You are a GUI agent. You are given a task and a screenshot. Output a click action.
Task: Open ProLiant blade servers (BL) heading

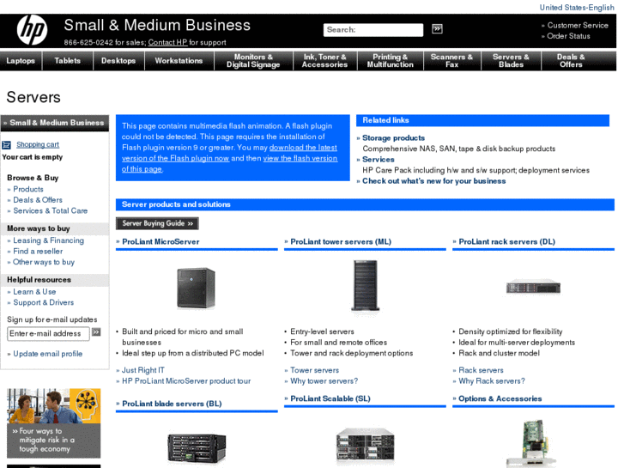pyautogui.click(x=172, y=404)
